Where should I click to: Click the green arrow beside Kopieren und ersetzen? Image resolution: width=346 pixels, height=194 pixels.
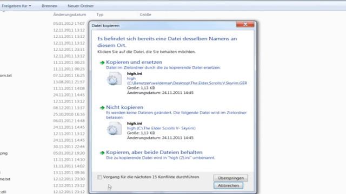pos(102,63)
